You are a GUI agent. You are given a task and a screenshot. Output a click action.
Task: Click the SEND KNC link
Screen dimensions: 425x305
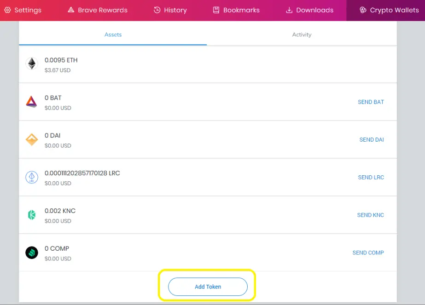pyautogui.click(x=371, y=215)
